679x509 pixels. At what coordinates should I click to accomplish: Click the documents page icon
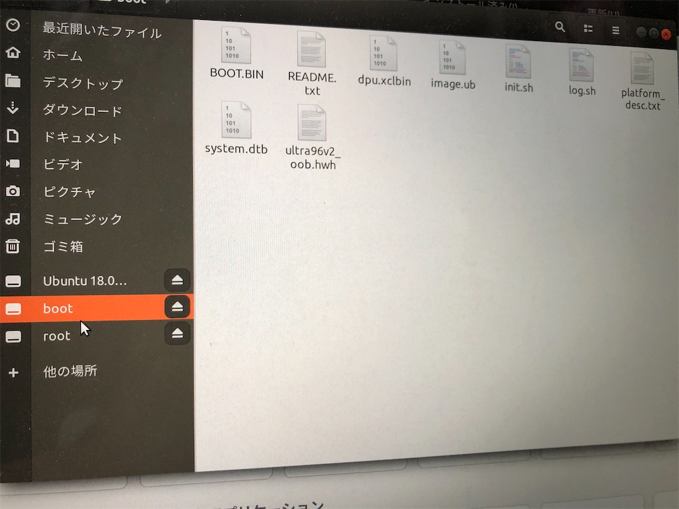(x=13, y=136)
